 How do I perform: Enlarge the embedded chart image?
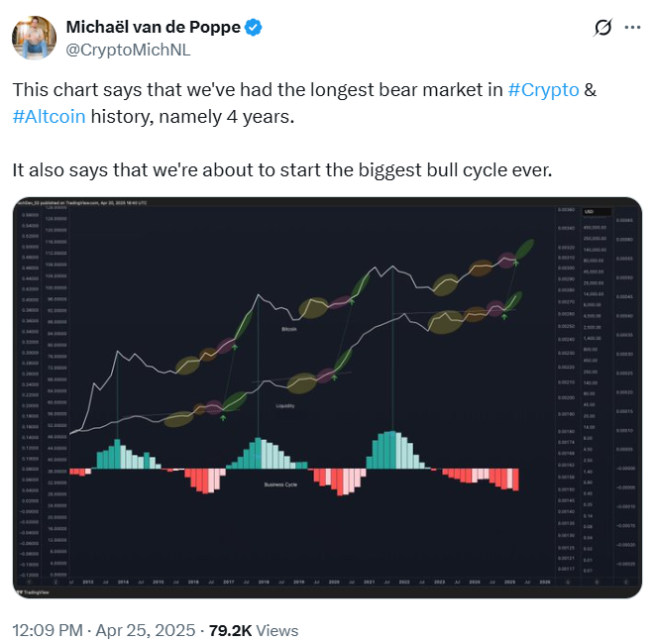pos(327,396)
